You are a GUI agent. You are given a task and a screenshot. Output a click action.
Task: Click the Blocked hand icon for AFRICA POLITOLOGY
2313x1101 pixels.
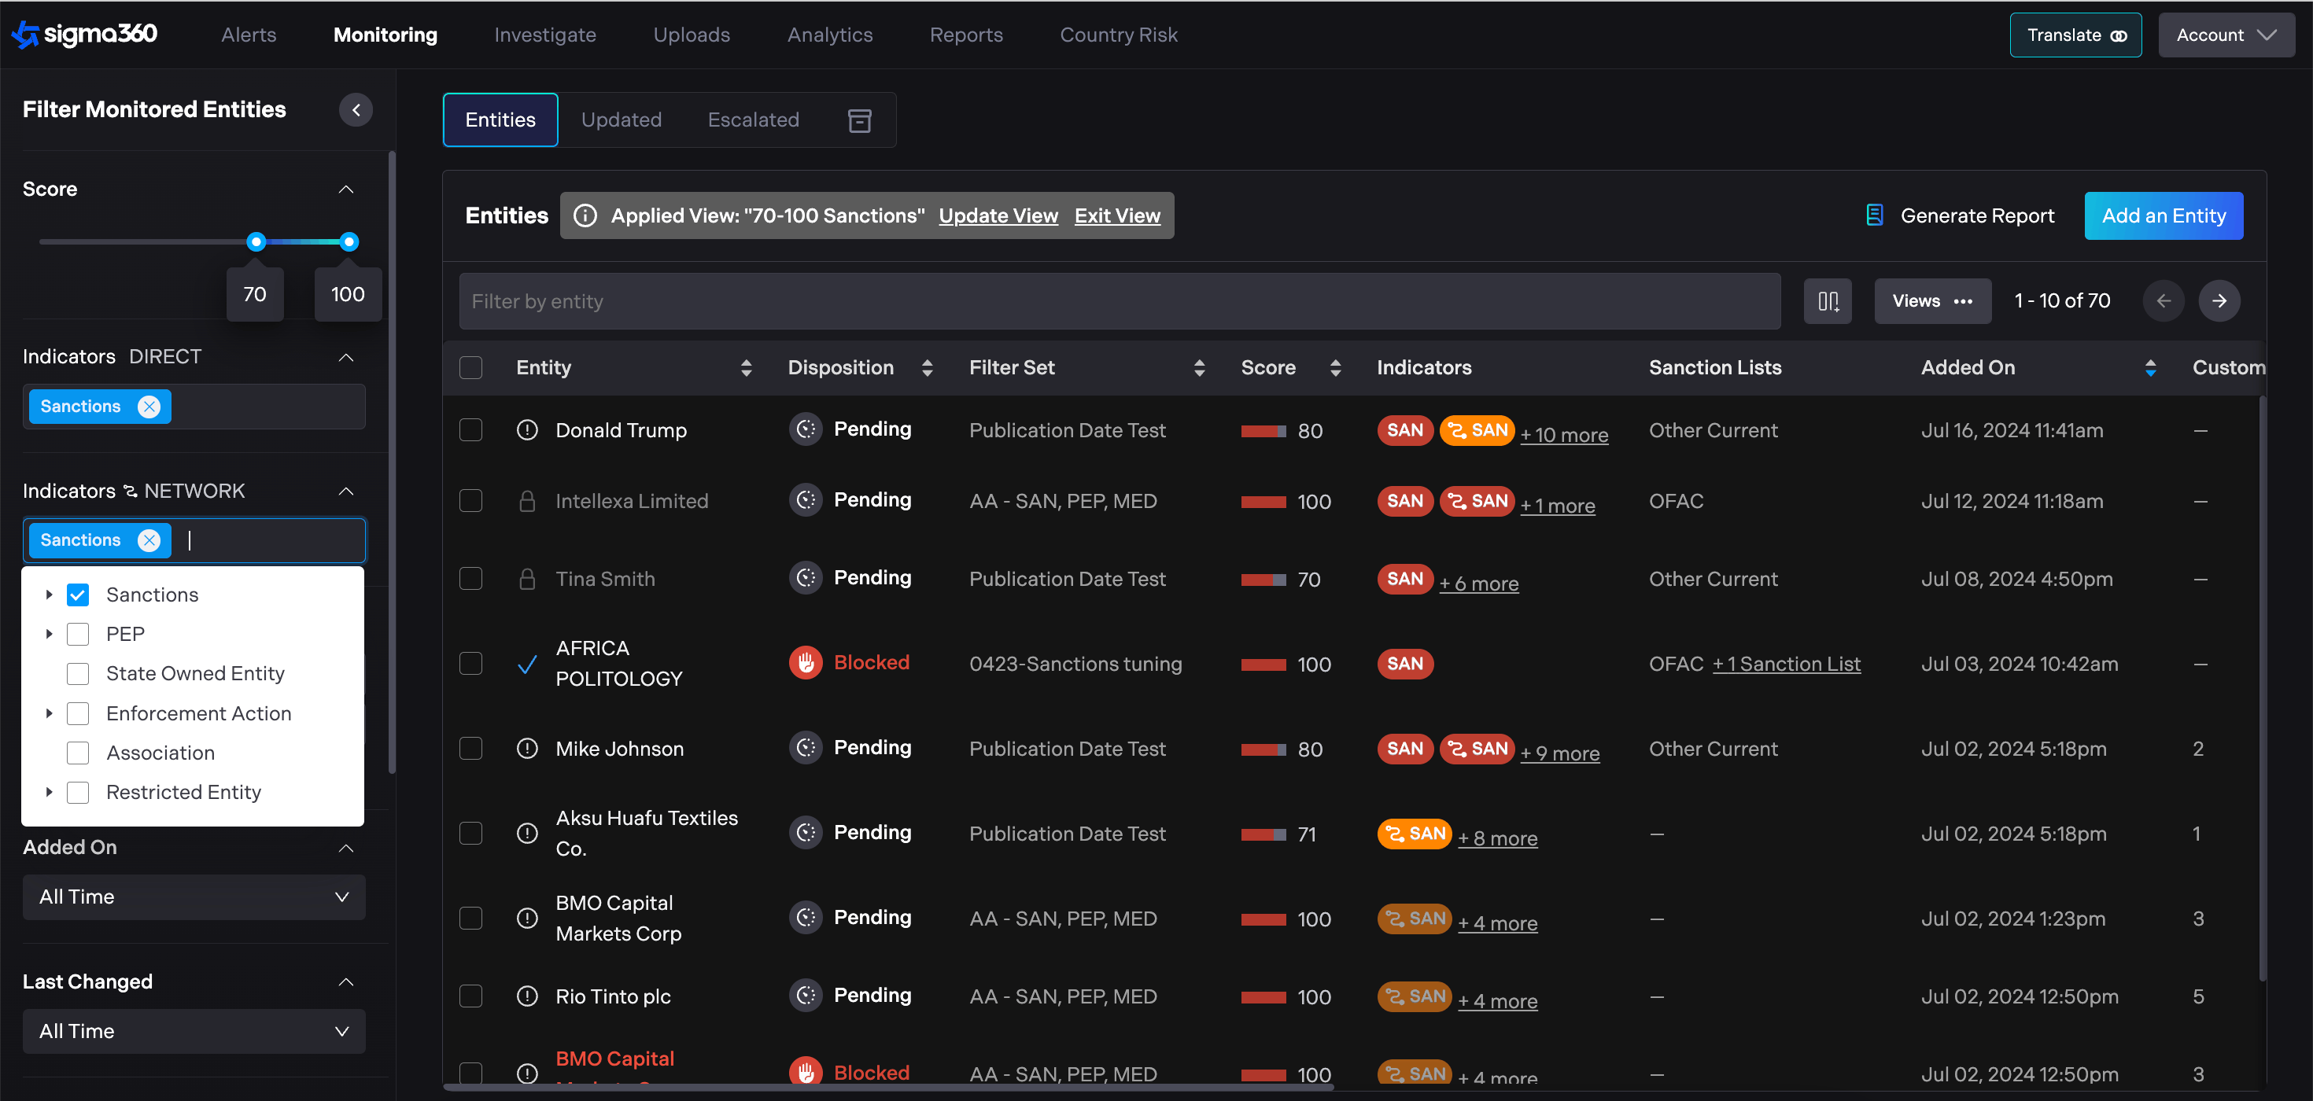click(x=806, y=663)
